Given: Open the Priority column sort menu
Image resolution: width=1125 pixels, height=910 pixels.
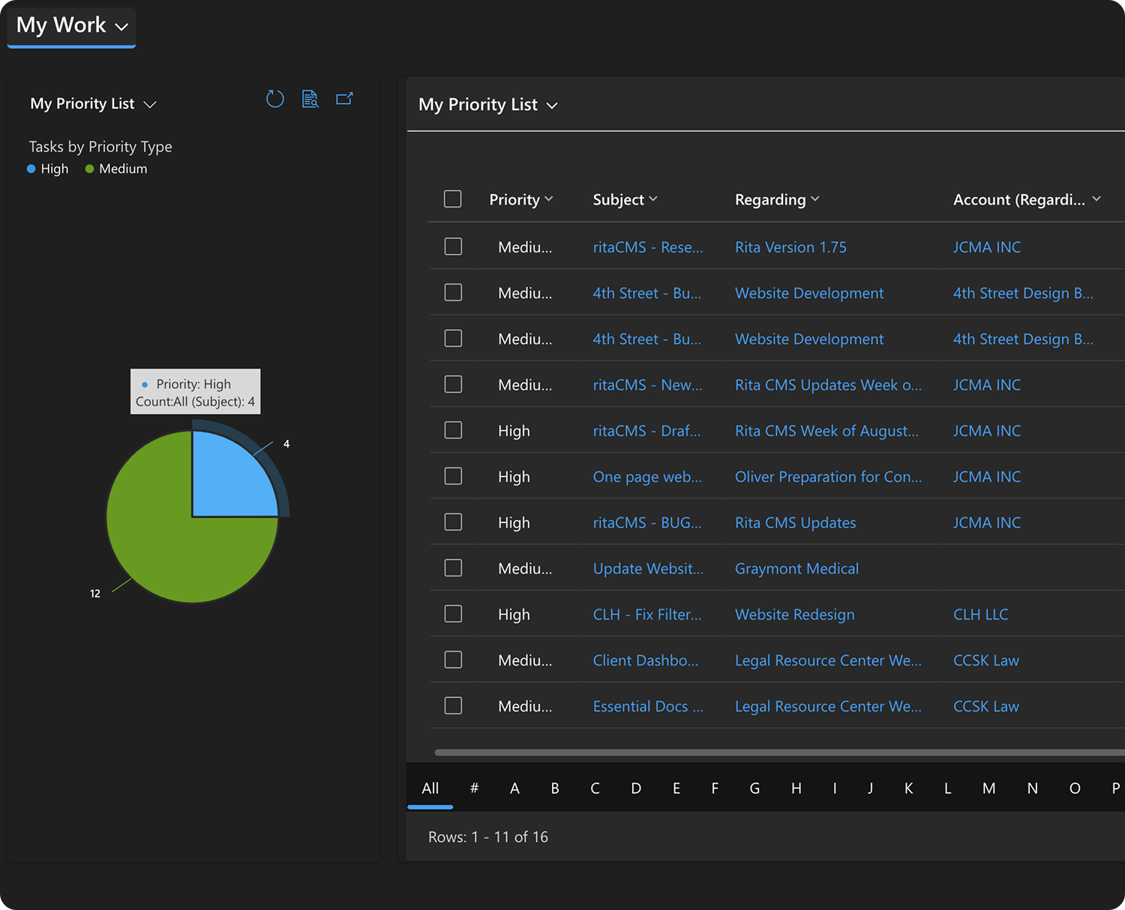Looking at the screenshot, I should pyautogui.click(x=521, y=199).
